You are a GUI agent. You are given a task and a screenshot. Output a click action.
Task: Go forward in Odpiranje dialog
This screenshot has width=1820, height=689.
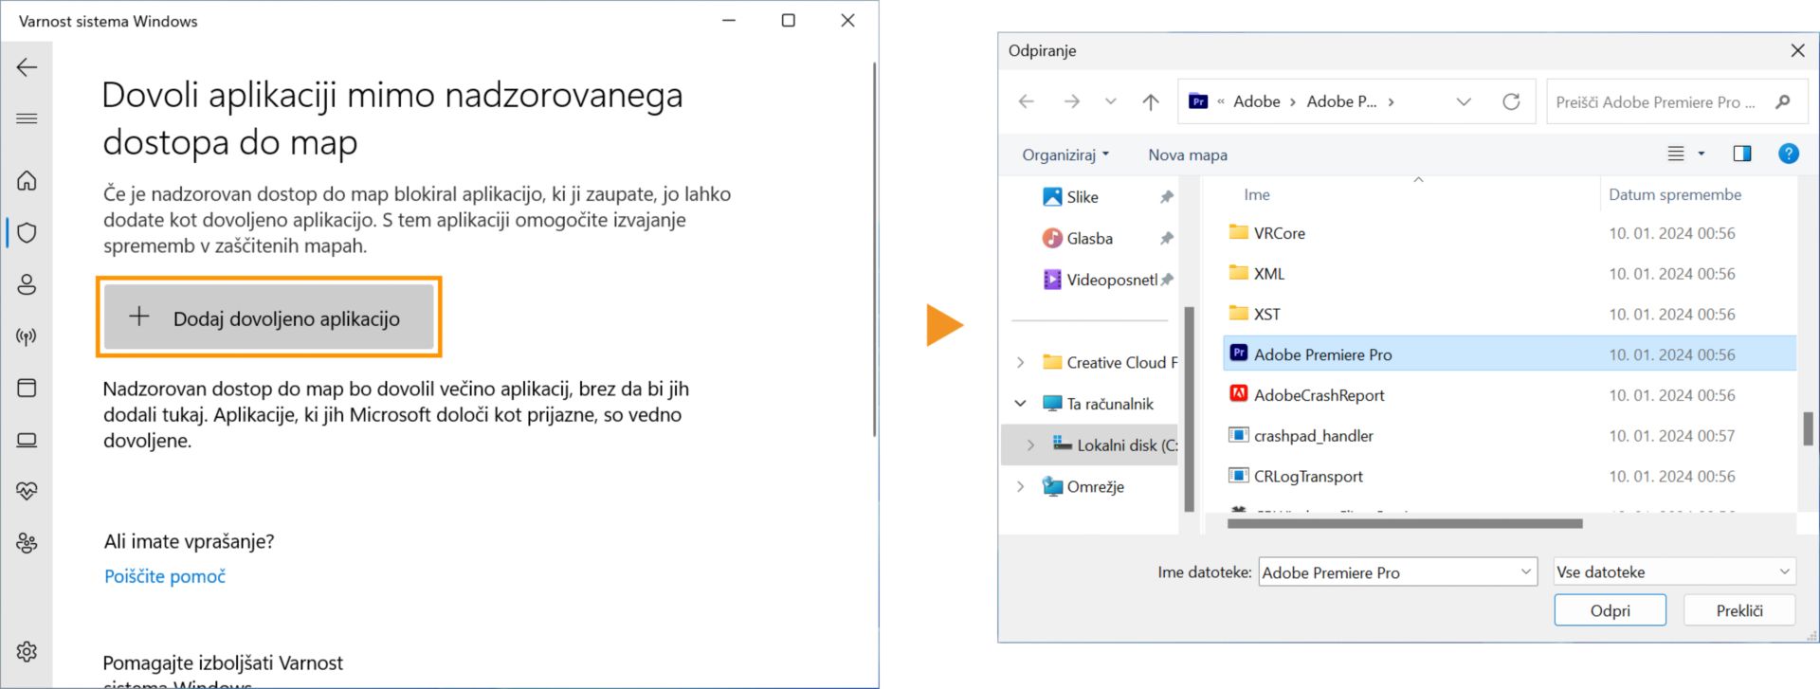coord(1071,101)
